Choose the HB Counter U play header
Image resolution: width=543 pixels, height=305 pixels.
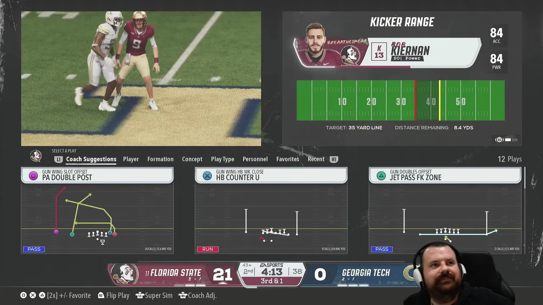(x=271, y=175)
